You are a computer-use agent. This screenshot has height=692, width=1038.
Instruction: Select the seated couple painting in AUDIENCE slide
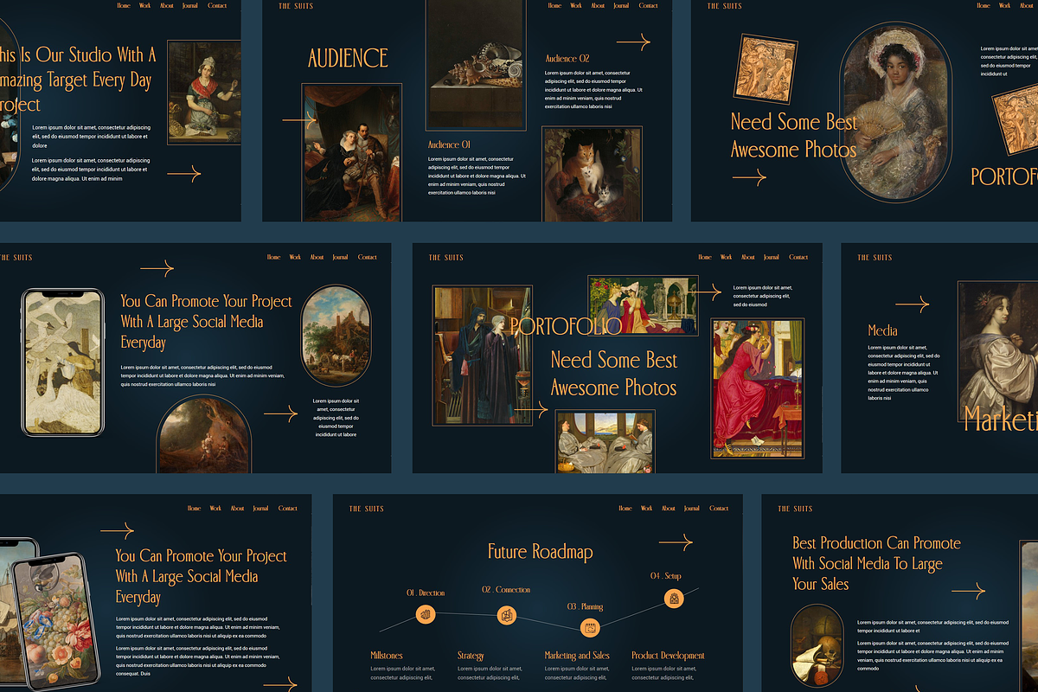pyautogui.click(x=351, y=151)
